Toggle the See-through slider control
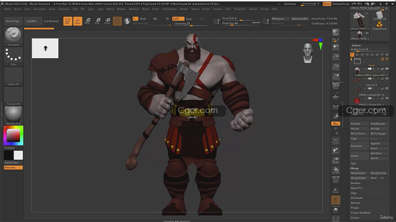 311,4
